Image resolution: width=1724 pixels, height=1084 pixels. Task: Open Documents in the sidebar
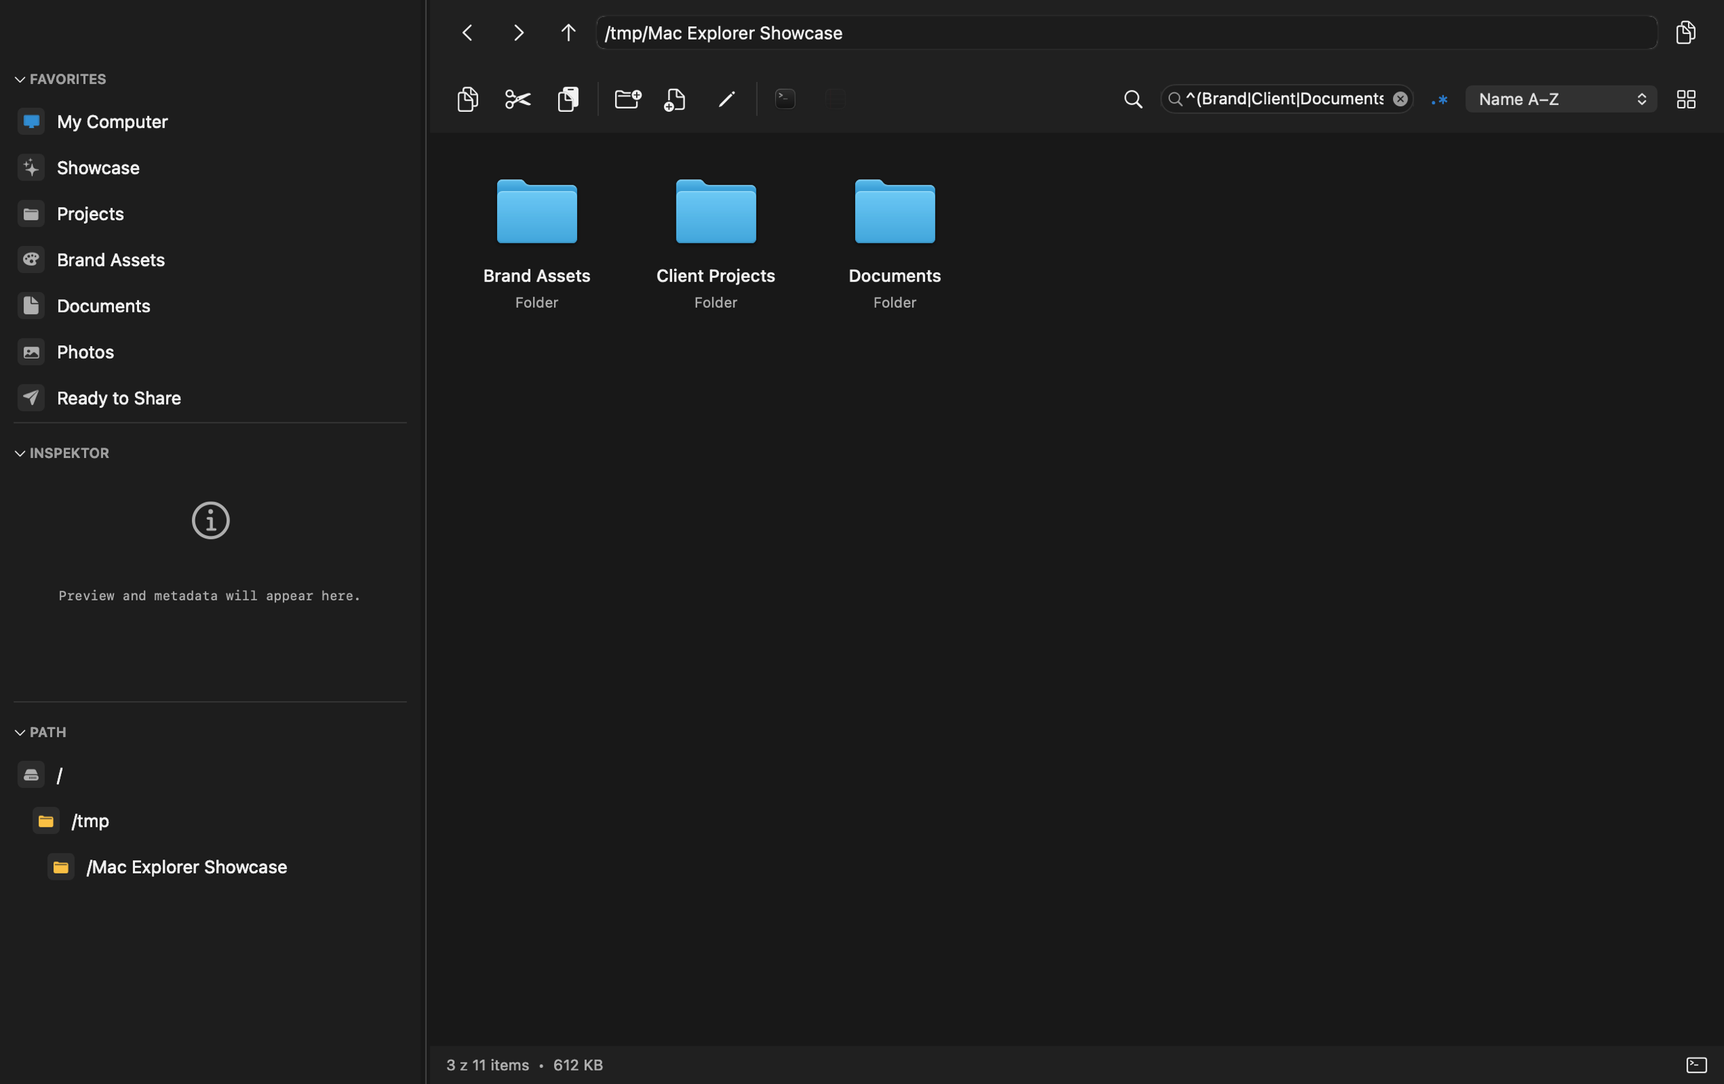click(103, 306)
